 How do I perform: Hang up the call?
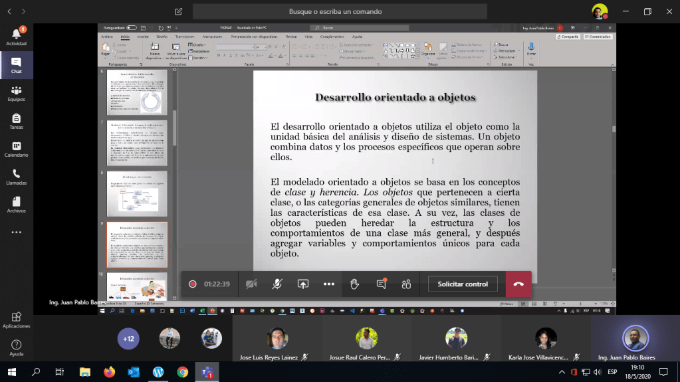tap(518, 284)
